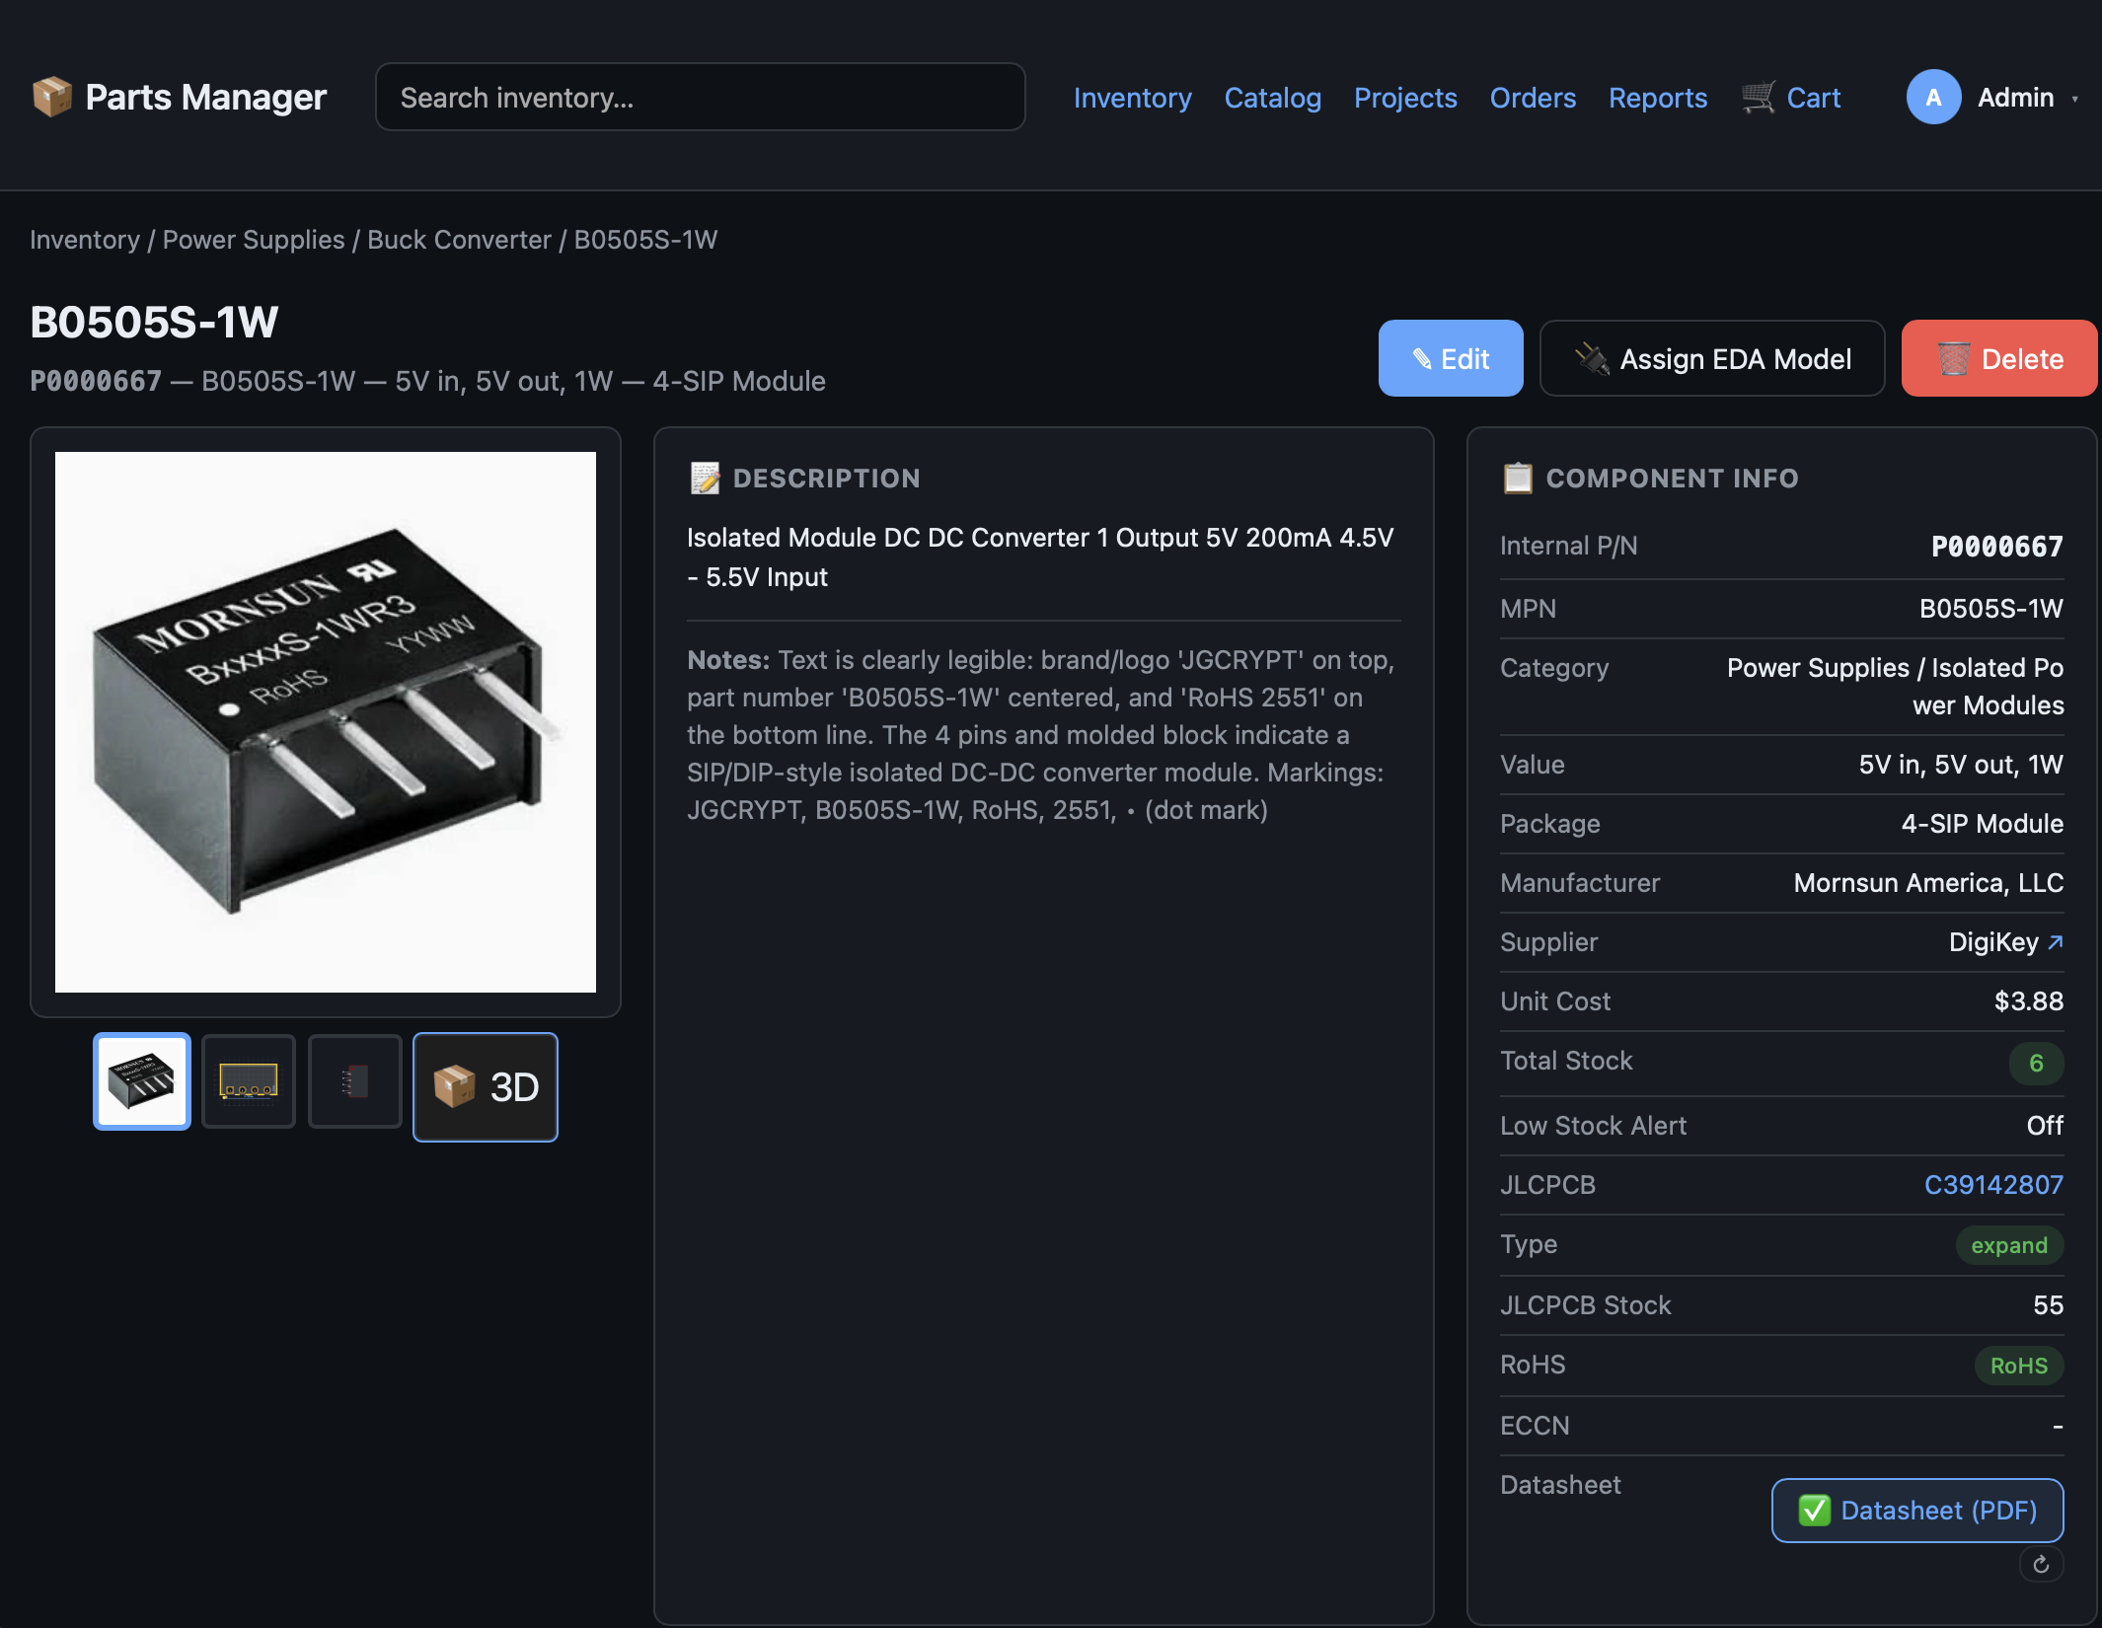Open the Admin user dropdown arrow
Screen dimensions: 2102x1628
point(2075,99)
